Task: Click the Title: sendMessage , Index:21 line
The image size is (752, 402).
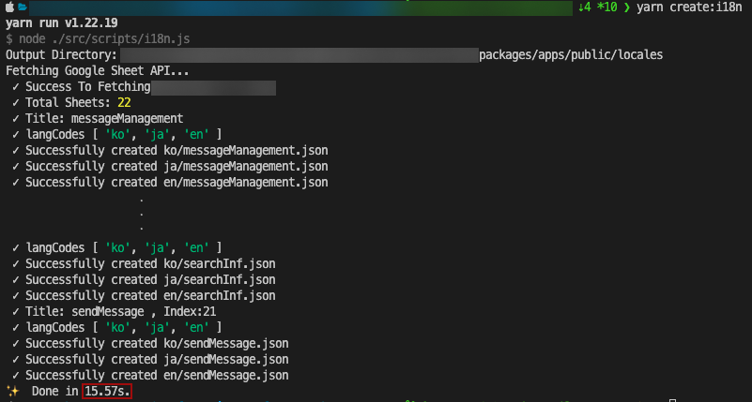Action: point(141,311)
